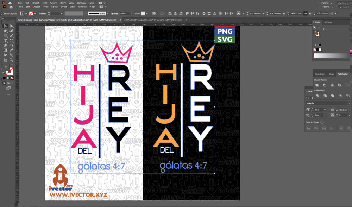Image resolution: width=352 pixels, height=207 pixels.
Task: Open the font size 44 pt dropdown
Action: pyautogui.click(x=325, y=110)
